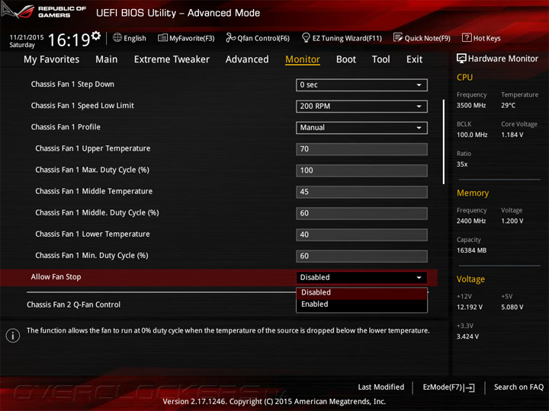
Task: Click the 3.424 V reading
Action: (x=467, y=336)
